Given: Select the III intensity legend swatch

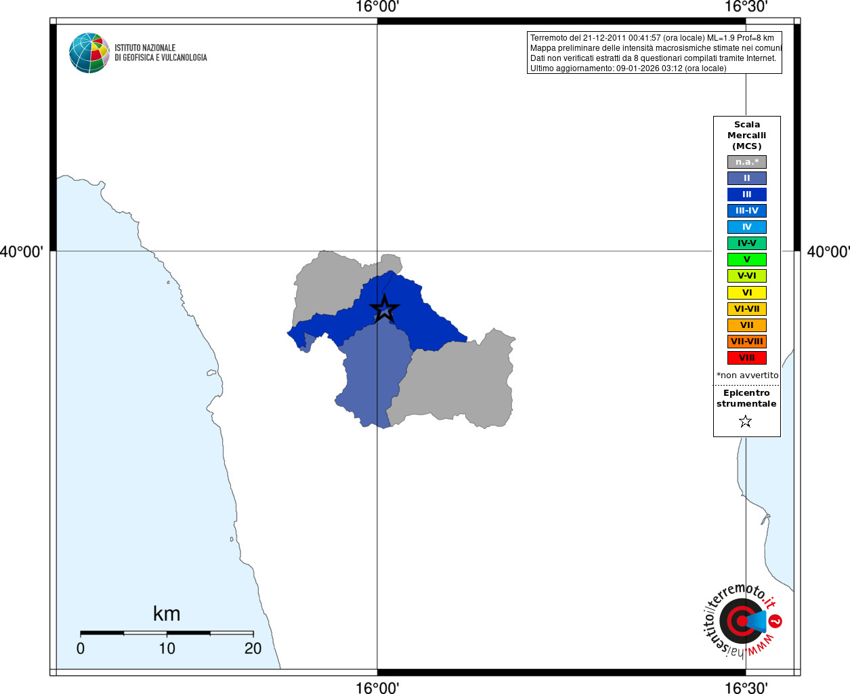Looking at the screenshot, I should click(747, 195).
